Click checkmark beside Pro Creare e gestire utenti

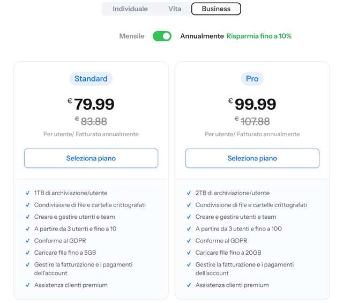[189, 217]
